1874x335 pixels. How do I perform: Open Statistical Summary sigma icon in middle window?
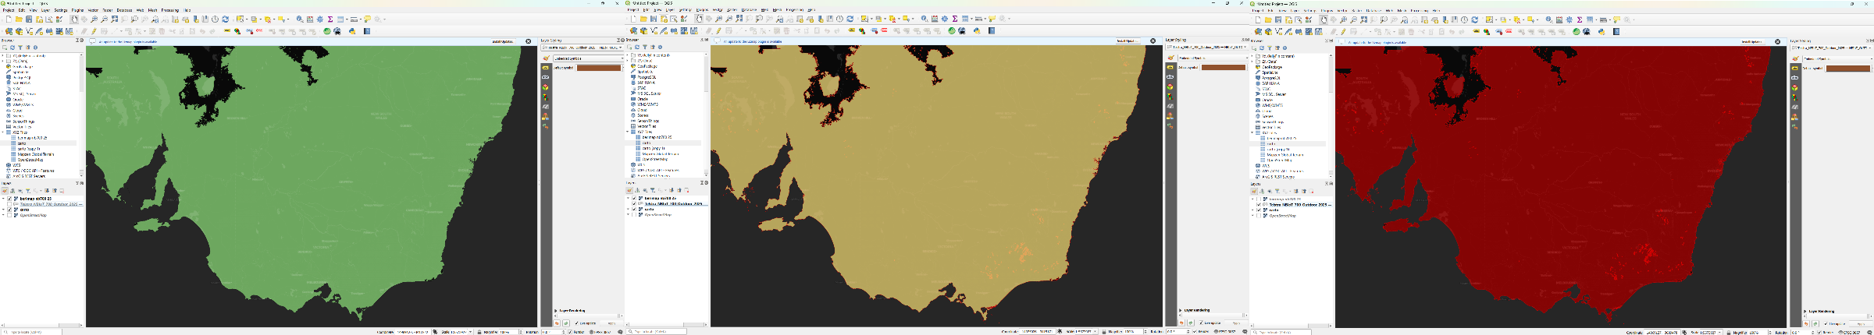click(x=955, y=19)
